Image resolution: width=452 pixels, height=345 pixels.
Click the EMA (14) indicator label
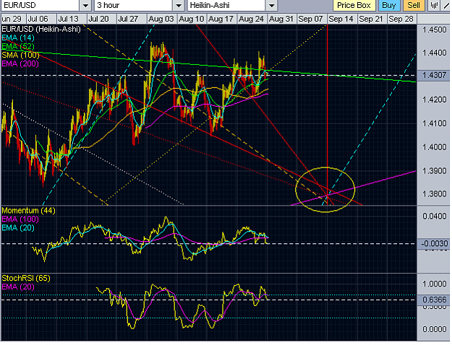tap(18, 38)
